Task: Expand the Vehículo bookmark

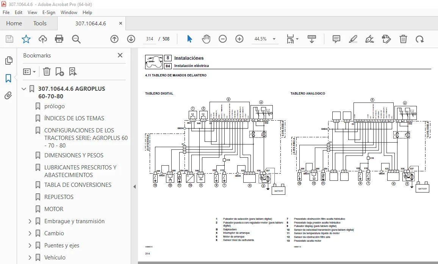Action: click(30, 258)
